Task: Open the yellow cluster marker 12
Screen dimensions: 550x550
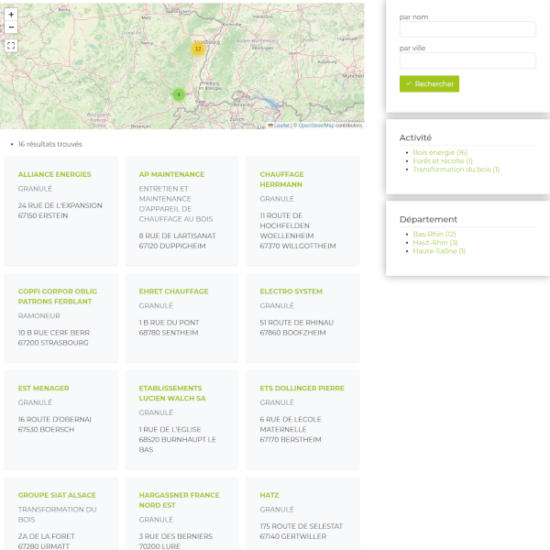Action: [198, 49]
